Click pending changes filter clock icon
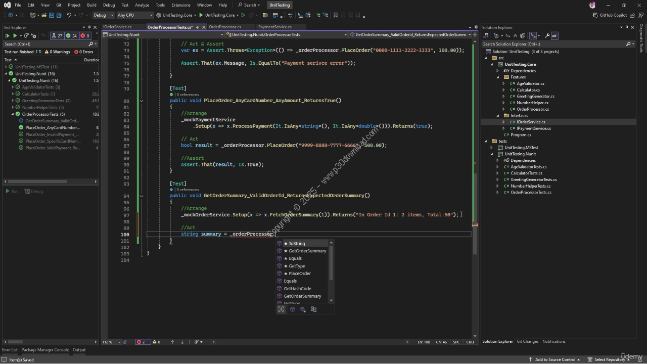Screen dimensions: 647x364 point(496,36)
